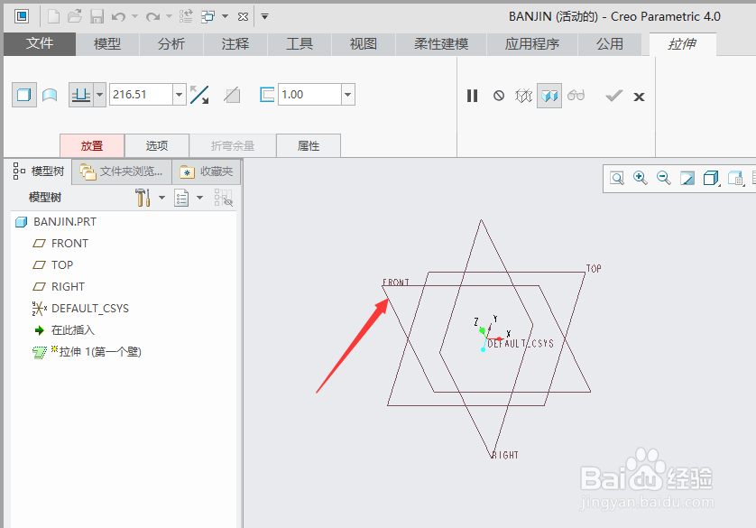756x528 pixels.
Task: Accept the extrude with green checkmark
Action: point(613,96)
